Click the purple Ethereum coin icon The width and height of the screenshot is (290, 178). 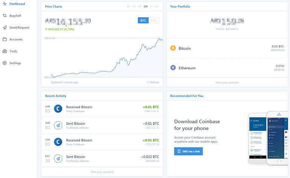173,68
